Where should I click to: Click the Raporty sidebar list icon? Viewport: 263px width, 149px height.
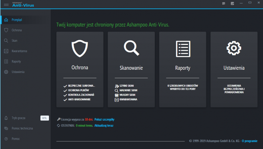(6, 62)
